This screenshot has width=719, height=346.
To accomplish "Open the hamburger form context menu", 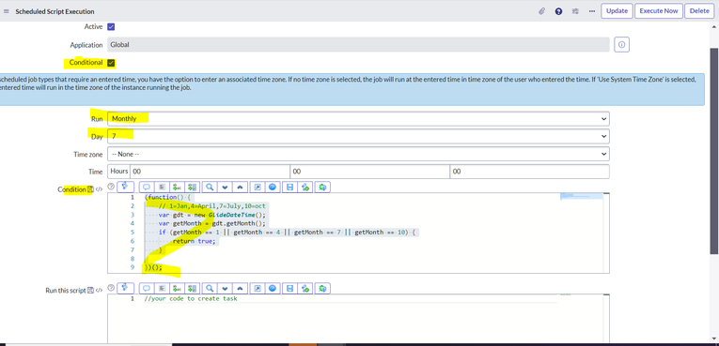I will [x=7, y=11].
